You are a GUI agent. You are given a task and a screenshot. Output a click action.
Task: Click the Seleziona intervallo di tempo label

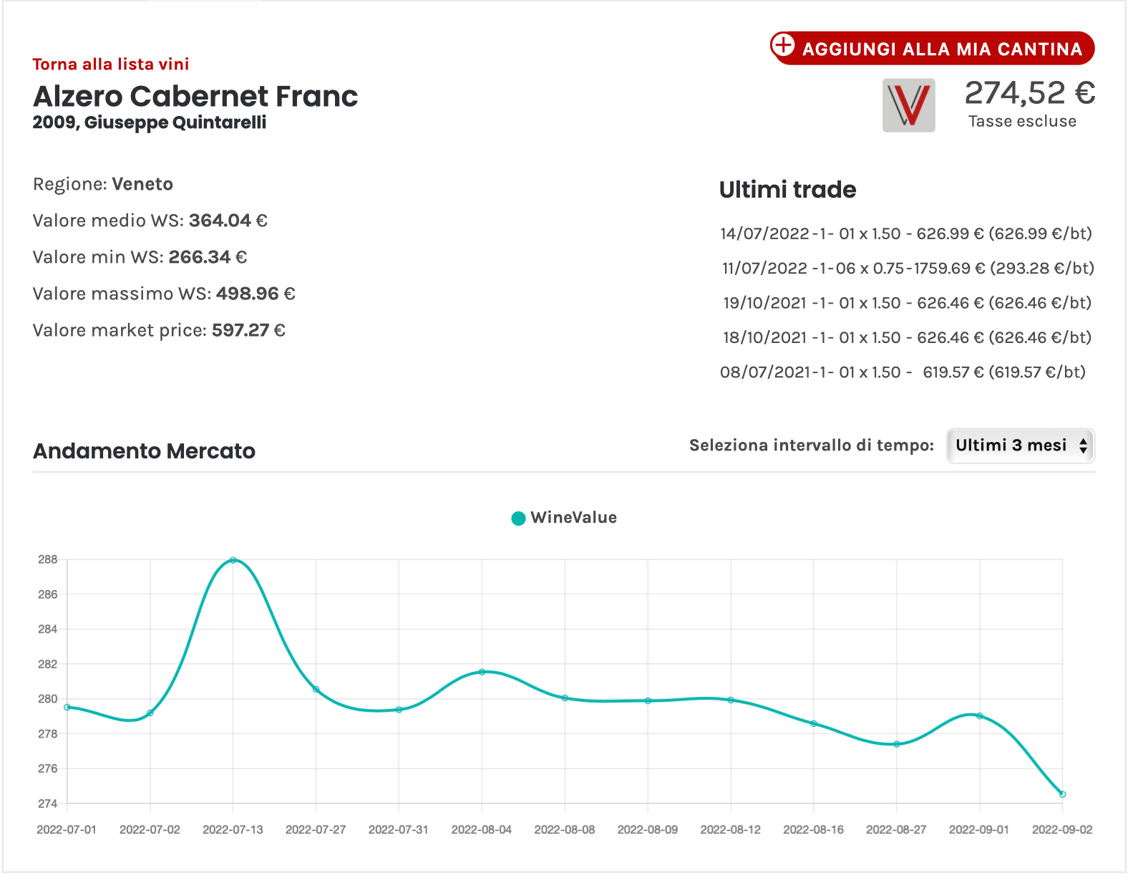[x=812, y=445]
